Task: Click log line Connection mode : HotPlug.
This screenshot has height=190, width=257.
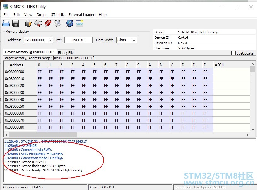Action: click(34, 158)
